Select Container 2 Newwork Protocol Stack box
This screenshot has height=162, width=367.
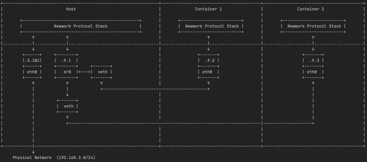pyautogui.click(x=313, y=26)
